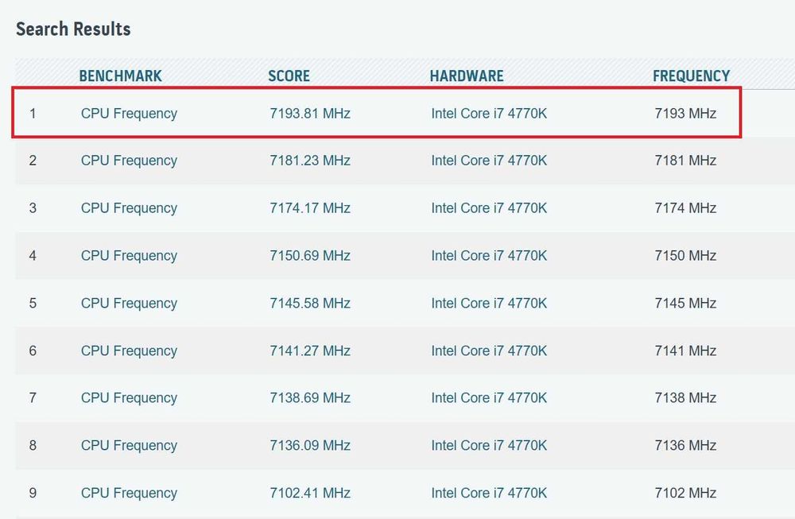Click rank number 1 in the table

tap(33, 113)
